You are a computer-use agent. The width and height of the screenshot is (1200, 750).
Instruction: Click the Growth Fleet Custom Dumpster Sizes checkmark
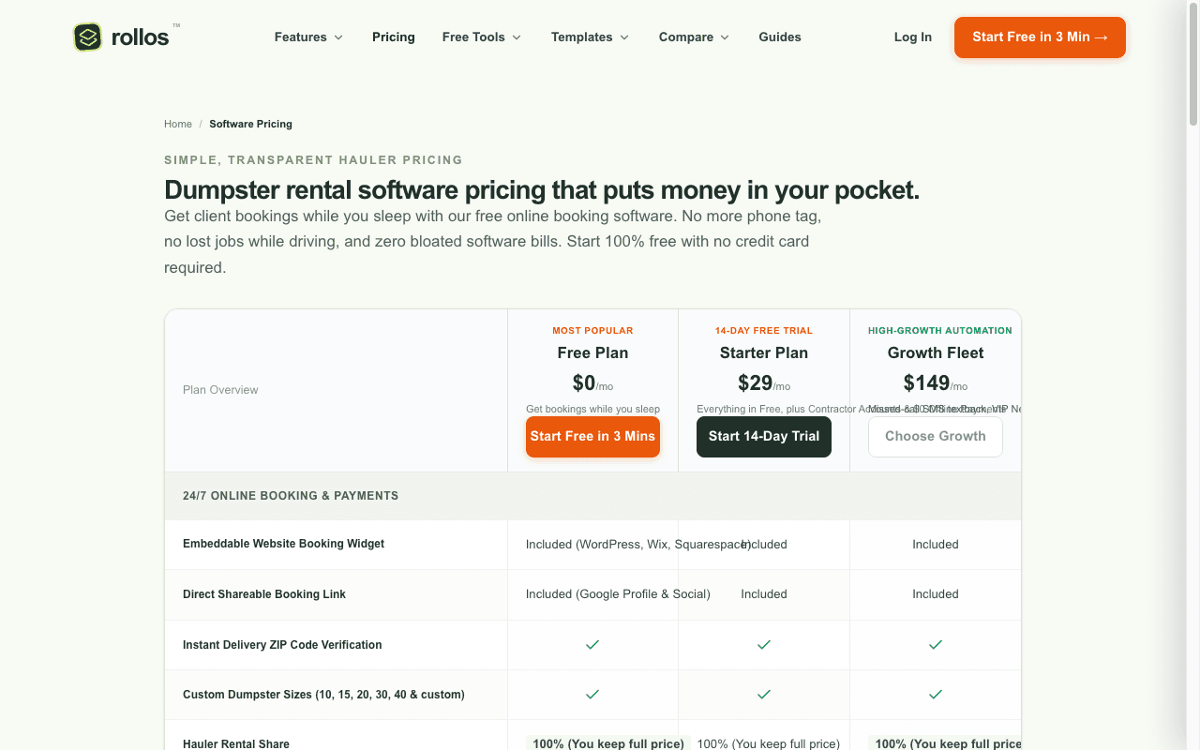click(936, 695)
